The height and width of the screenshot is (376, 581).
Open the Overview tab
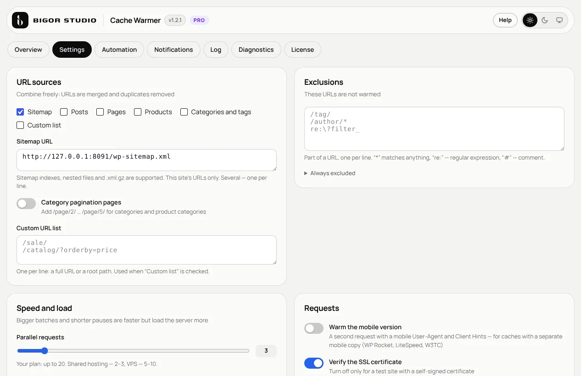(28, 50)
